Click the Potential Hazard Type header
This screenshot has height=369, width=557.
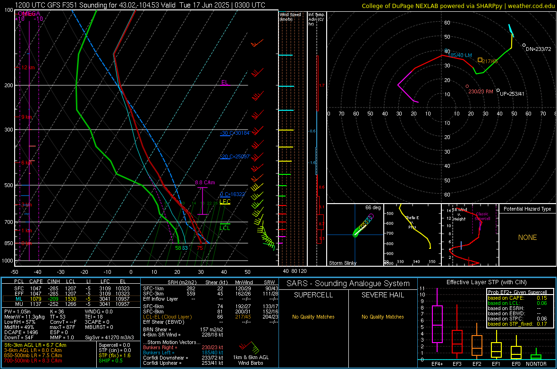tap(528, 209)
